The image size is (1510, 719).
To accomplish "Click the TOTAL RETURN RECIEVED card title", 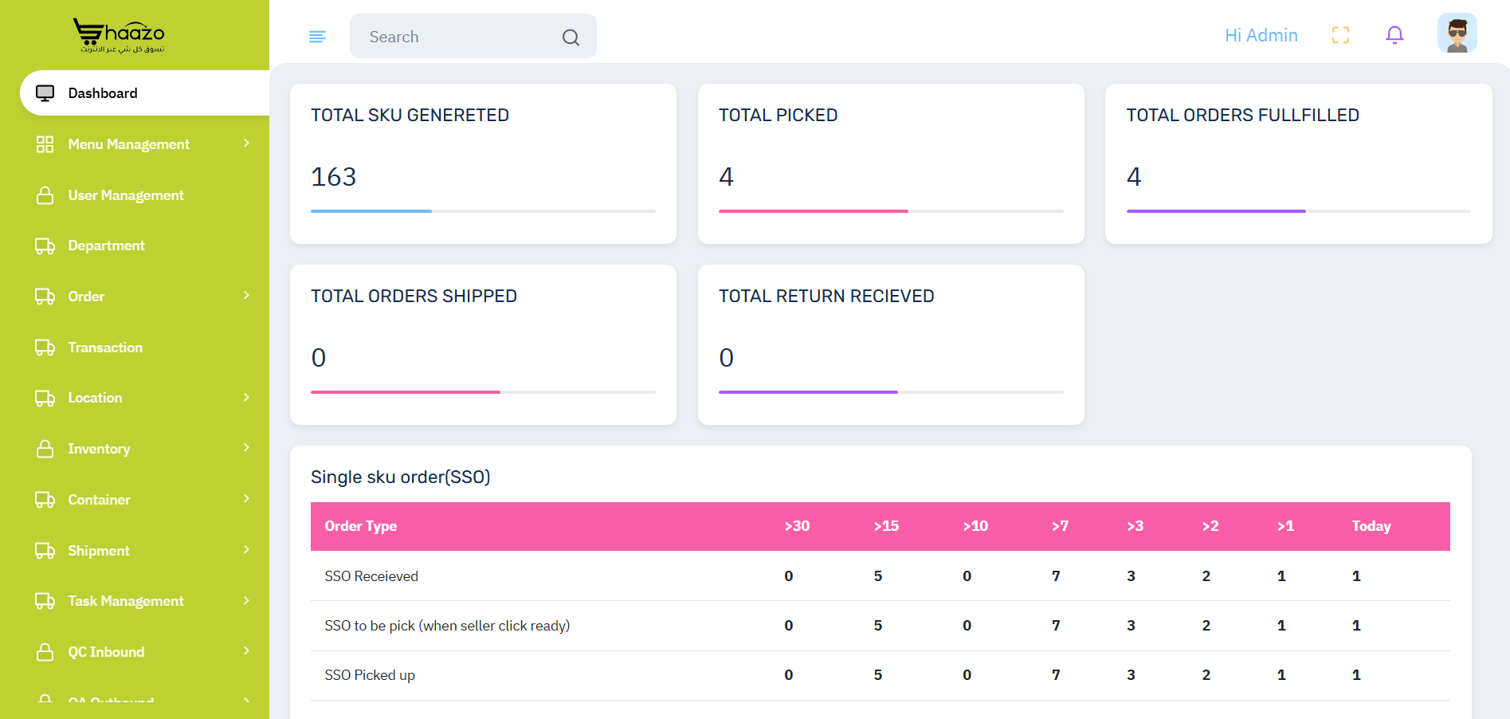I will coord(826,297).
